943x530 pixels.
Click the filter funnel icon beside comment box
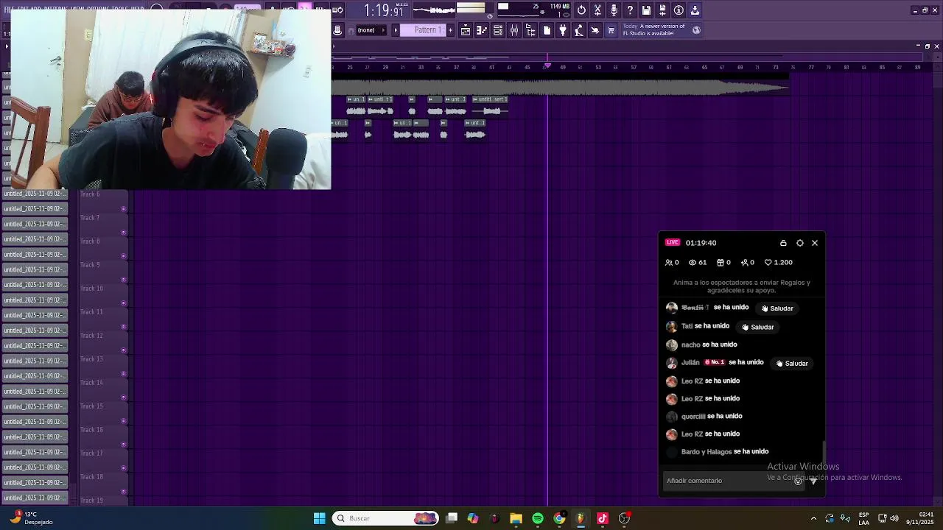[x=813, y=481]
